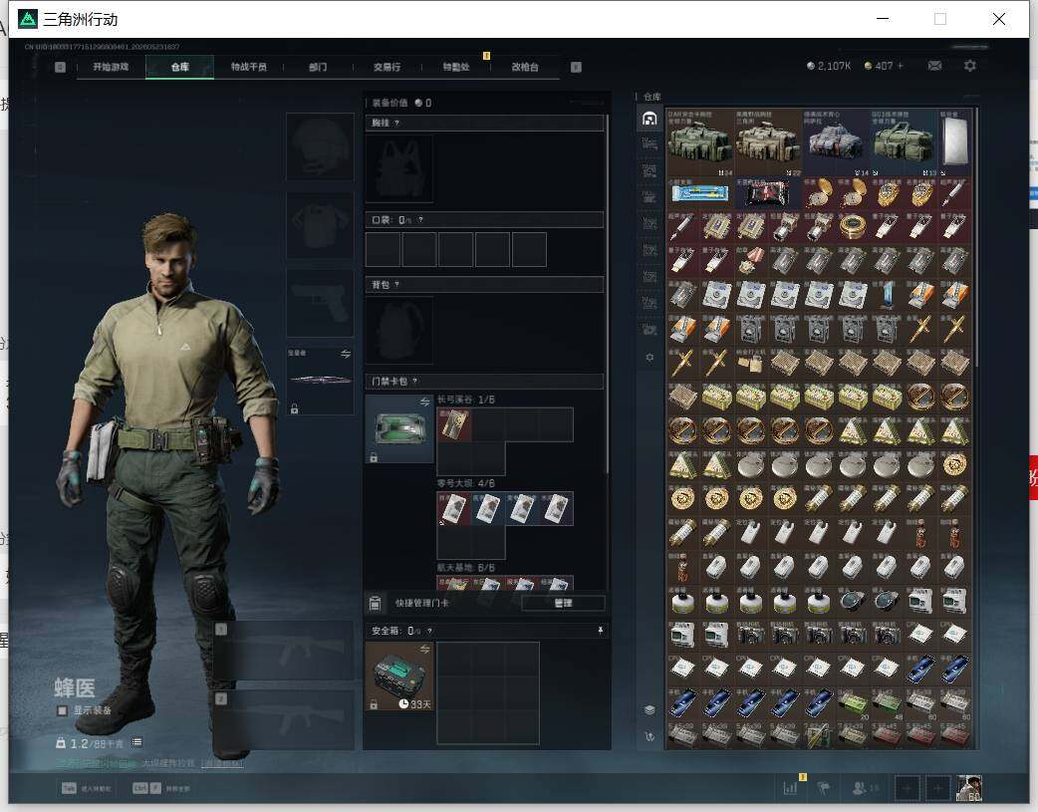The image size is (1038, 812).
Task: Click the warehouse stacking layers icon
Action: point(649,710)
